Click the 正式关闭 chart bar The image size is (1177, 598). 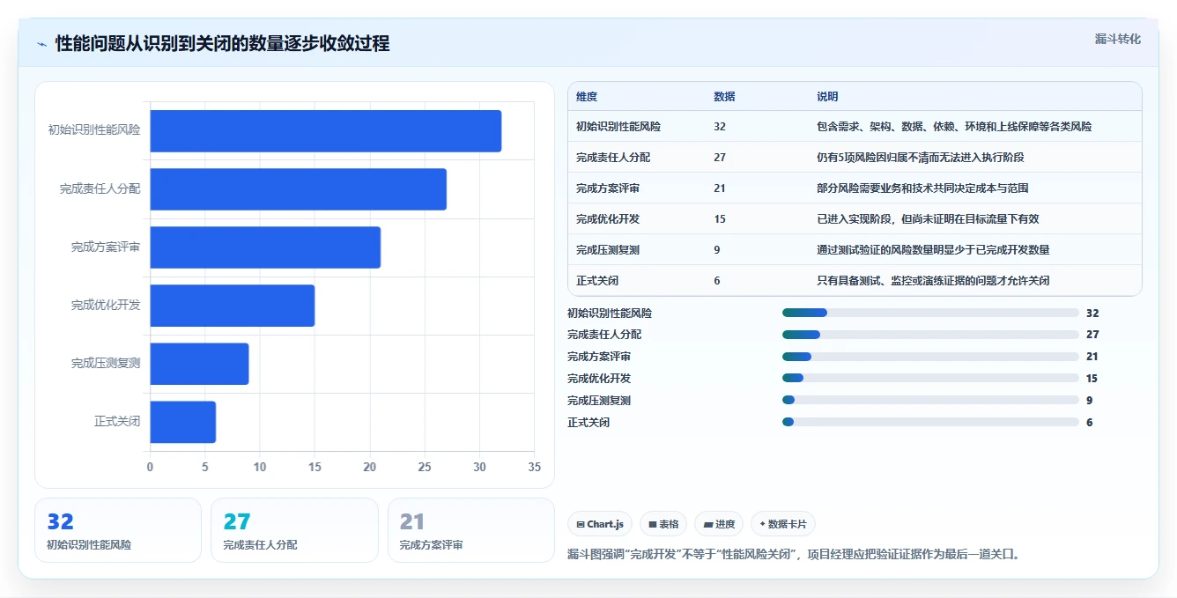click(x=183, y=422)
